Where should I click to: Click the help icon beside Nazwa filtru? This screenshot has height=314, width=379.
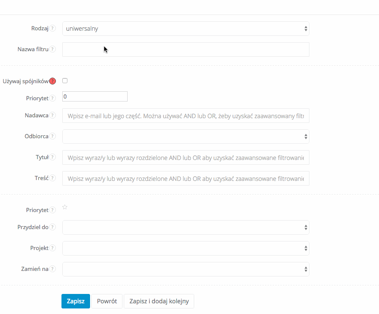pyautogui.click(x=52, y=49)
